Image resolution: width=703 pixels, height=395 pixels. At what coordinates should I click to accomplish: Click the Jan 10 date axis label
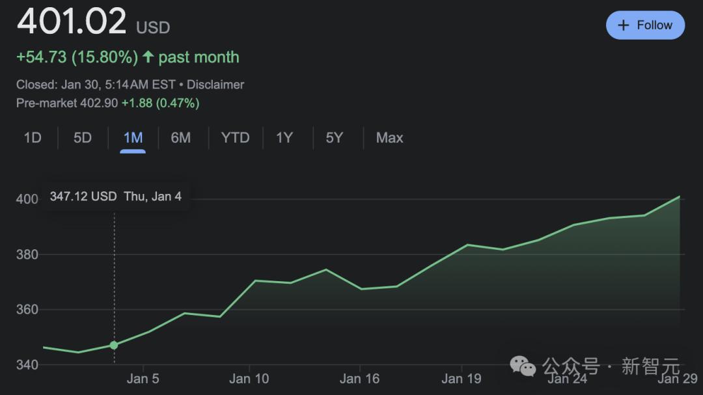point(249,379)
